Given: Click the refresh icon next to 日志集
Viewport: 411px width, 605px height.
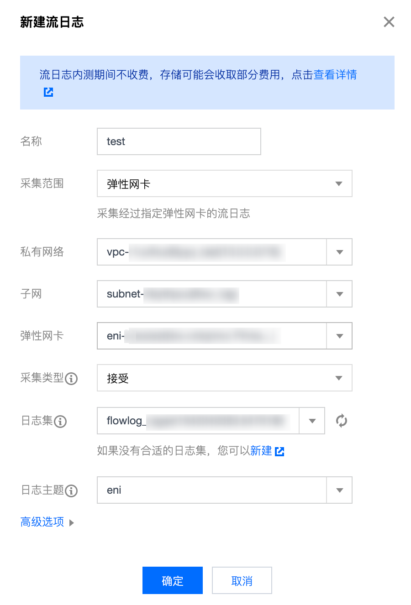Looking at the screenshot, I should (x=341, y=421).
